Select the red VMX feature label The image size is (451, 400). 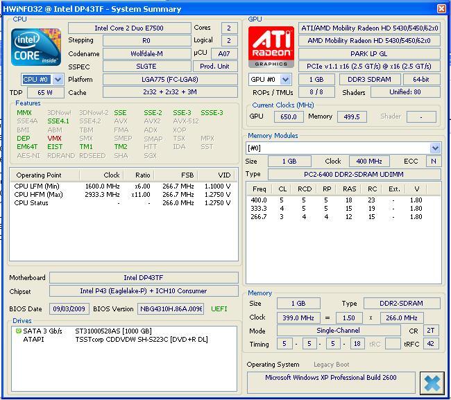(54, 138)
